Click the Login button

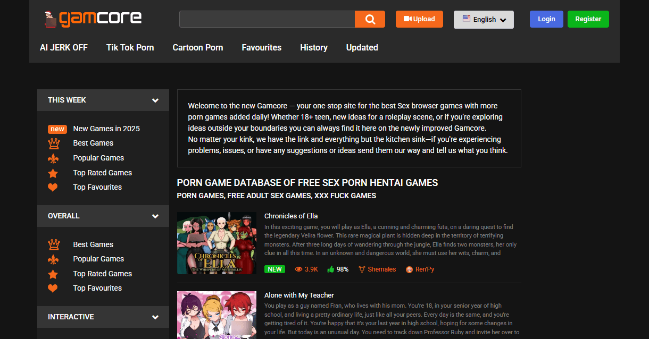[546, 19]
